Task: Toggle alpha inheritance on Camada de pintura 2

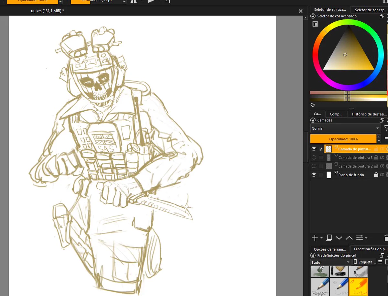Action: point(382,166)
